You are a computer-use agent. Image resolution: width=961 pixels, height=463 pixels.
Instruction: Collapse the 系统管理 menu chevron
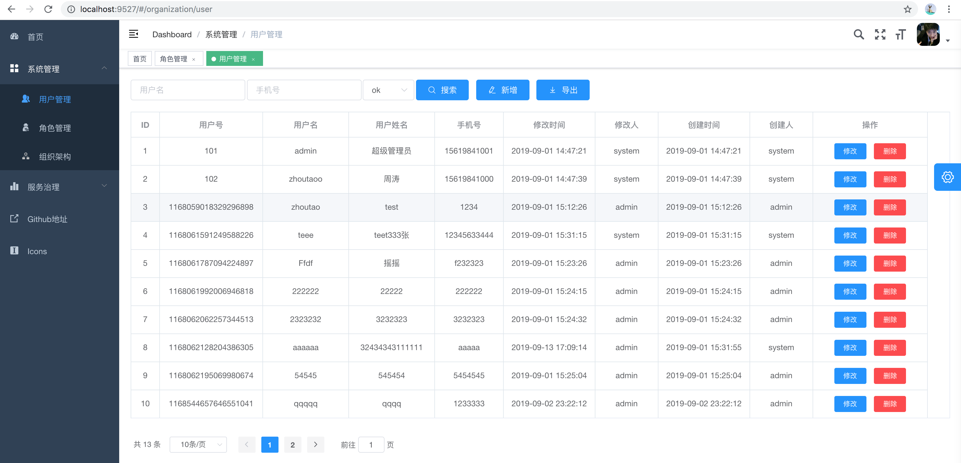105,68
